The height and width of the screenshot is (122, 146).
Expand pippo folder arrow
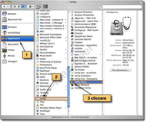[x=66, y=59]
